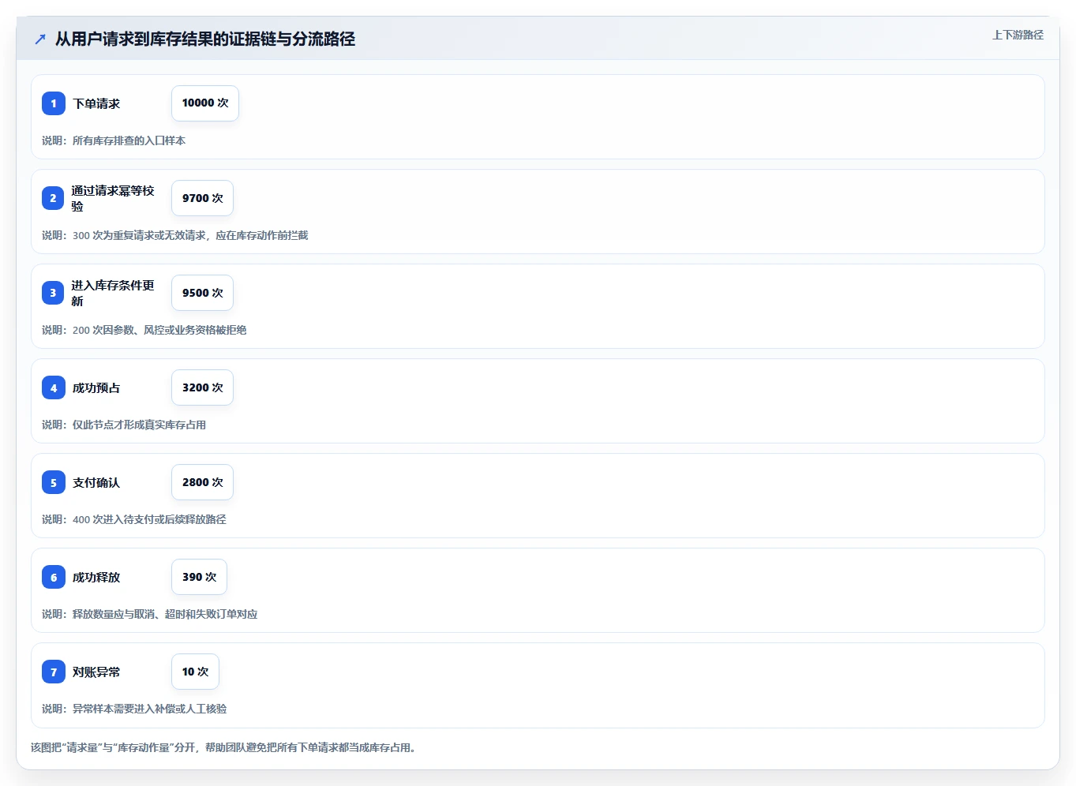
Task: Select the 成功预占 step title
Action: click(96, 387)
